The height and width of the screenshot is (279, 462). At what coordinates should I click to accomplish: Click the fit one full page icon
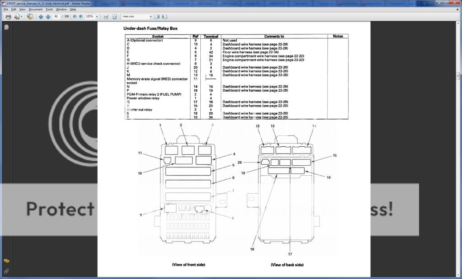pos(114,17)
